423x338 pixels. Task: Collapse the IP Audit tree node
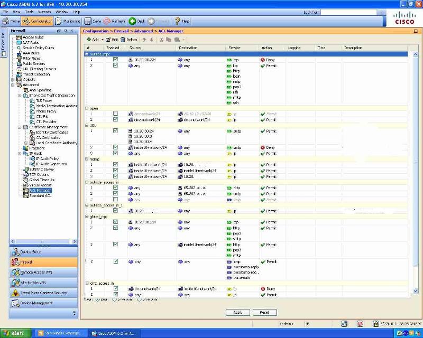[x=20, y=153]
